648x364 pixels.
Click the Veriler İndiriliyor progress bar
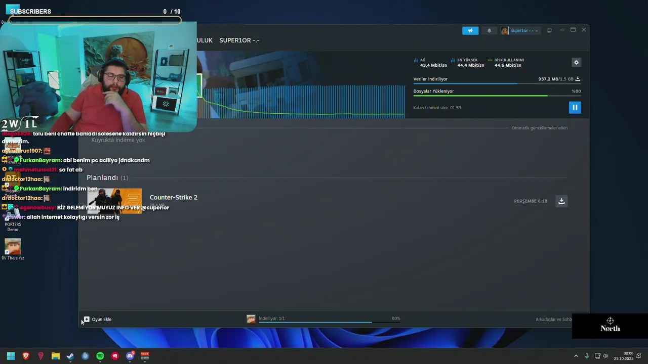pos(497,83)
